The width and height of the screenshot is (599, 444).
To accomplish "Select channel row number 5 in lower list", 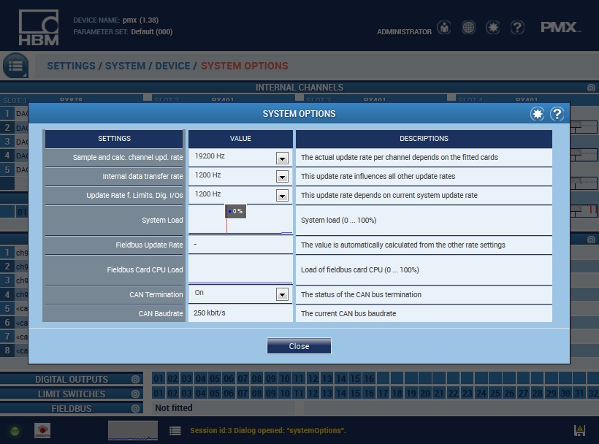I will point(7,308).
